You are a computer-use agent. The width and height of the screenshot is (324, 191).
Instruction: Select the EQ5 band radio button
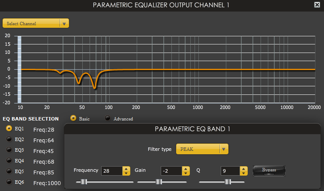(x=9, y=171)
